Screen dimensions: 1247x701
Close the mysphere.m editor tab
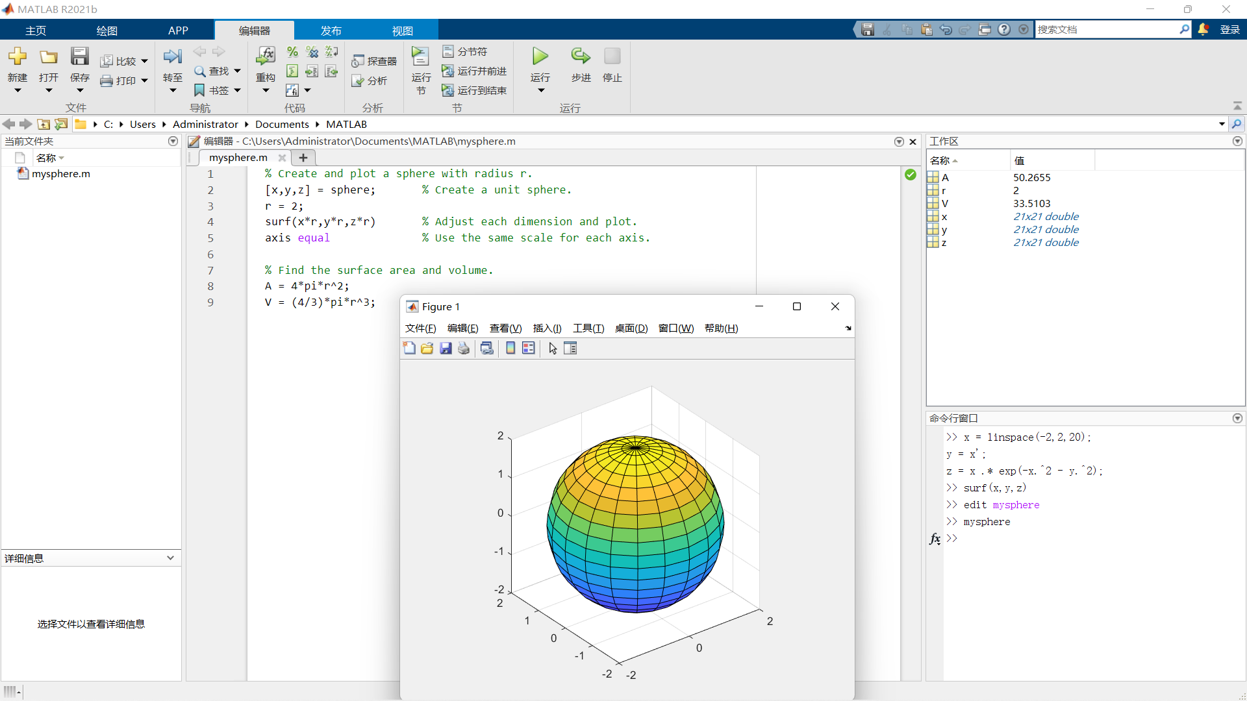(282, 158)
